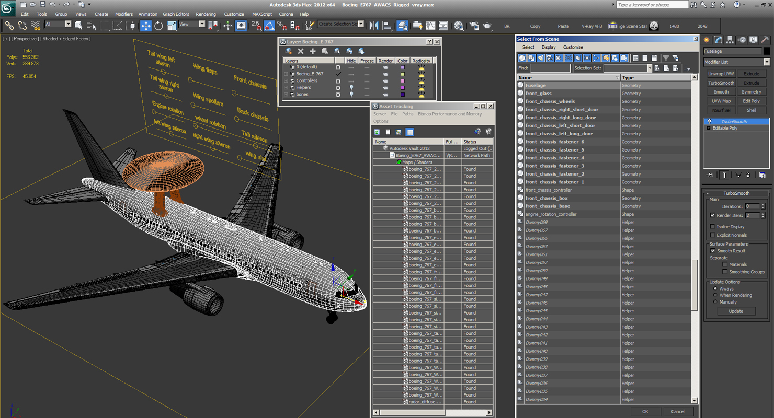Toggle Display Cameras filter in Select From Scene
774x418 pixels.
(550, 58)
